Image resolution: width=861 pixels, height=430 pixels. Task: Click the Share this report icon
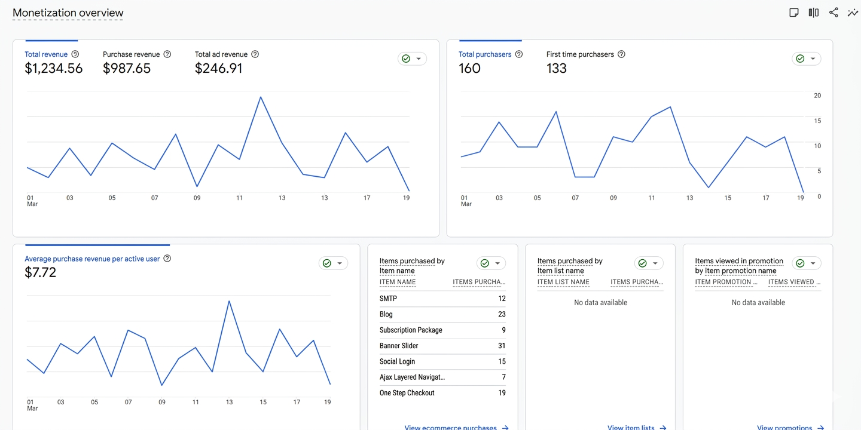(833, 12)
